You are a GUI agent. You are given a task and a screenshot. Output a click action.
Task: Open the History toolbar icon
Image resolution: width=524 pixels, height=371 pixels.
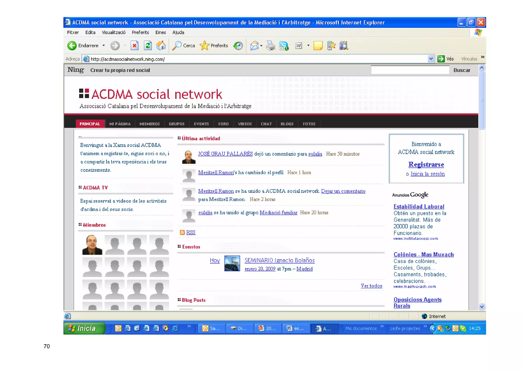pyautogui.click(x=238, y=46)
